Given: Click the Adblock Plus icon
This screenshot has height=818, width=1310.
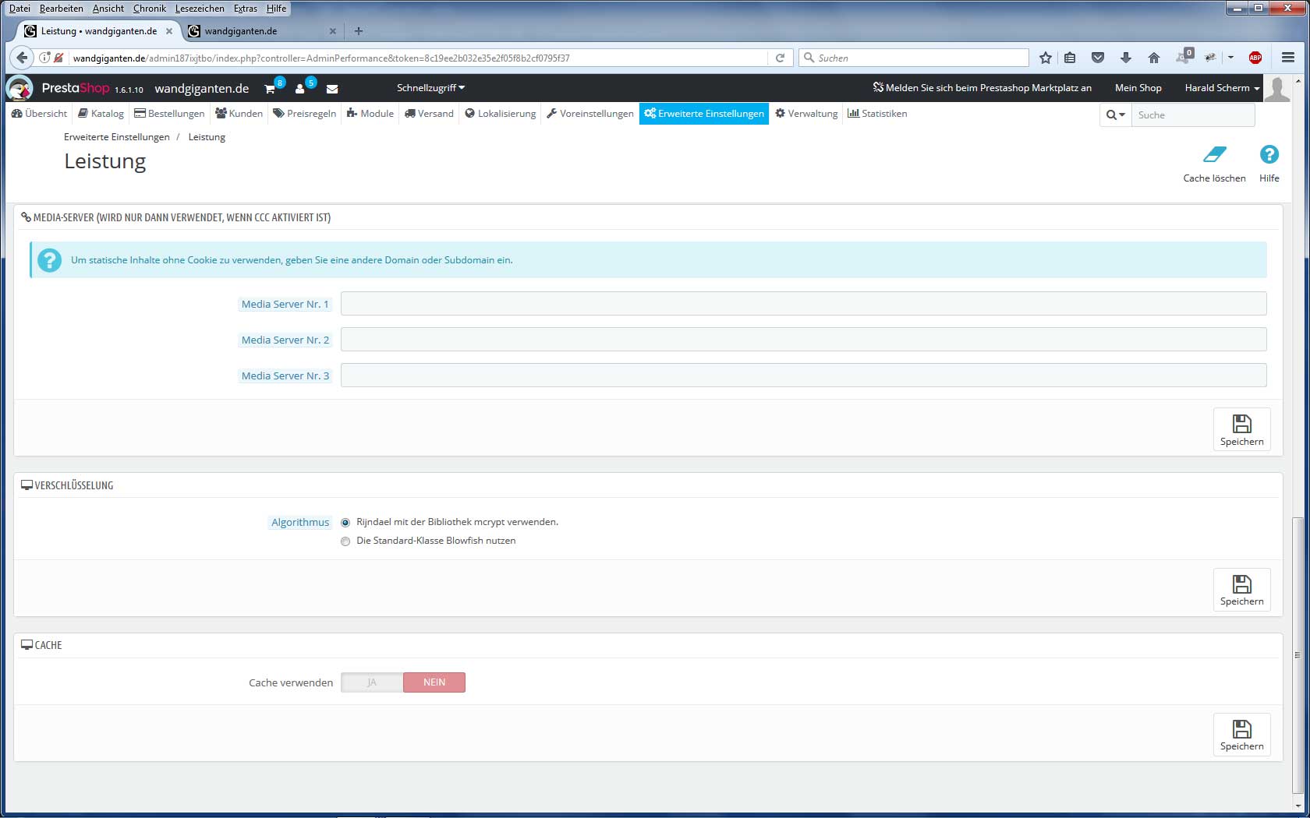Looking at the screenshot, I should click(x=1255, y=58).
